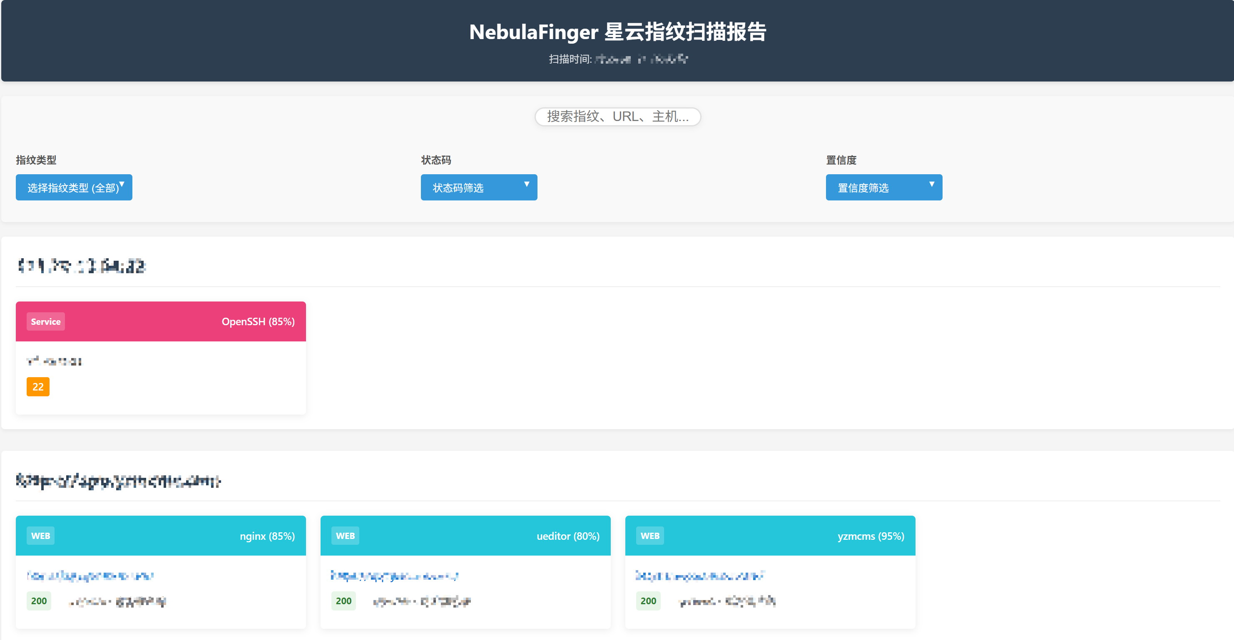Click the orange port 22 badge

click(38, 386)
